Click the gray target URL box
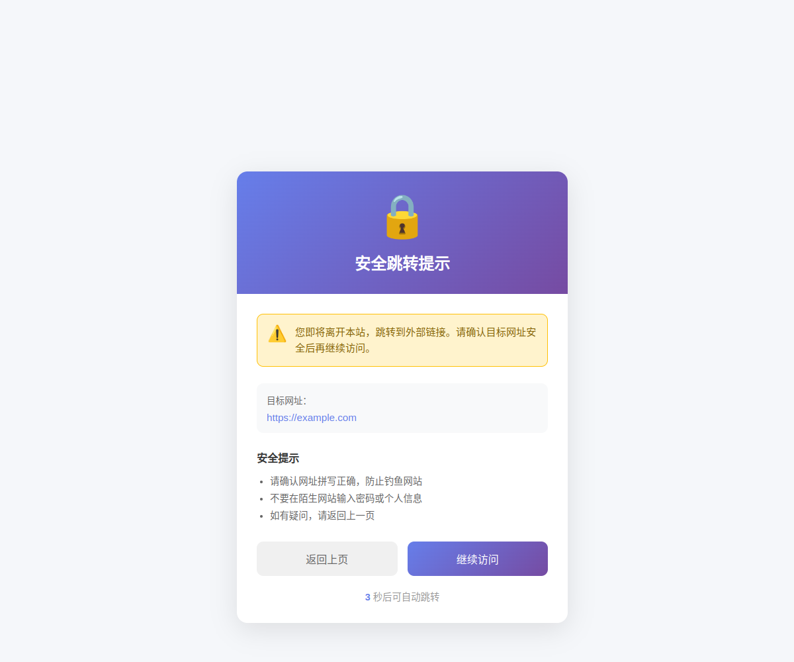Viewport: 794px width, 662px height. [402, 408]
